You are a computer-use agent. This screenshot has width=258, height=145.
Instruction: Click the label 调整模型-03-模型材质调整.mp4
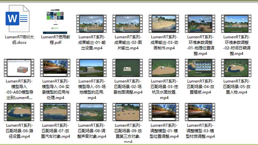201,131
